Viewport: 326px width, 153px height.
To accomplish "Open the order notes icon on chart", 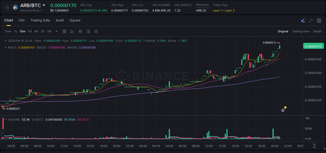I will (282, 110).
